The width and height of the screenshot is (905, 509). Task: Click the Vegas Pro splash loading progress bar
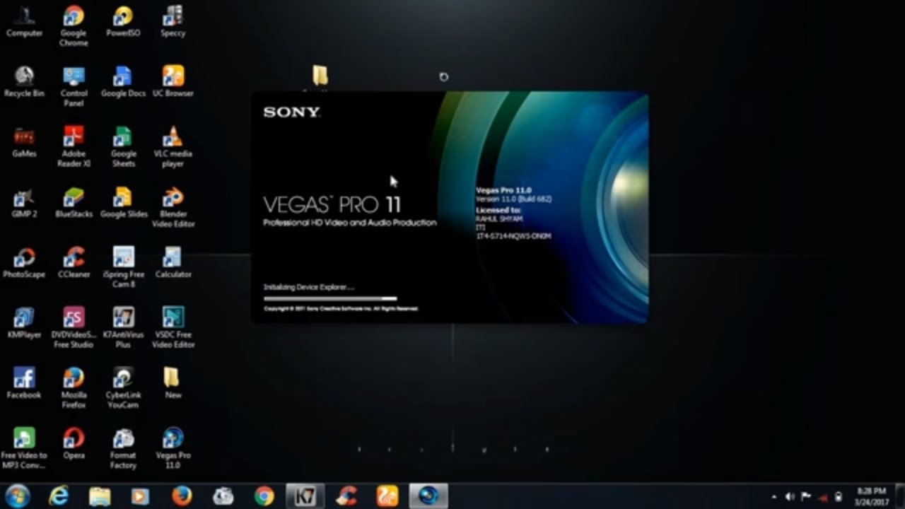click(330, 298)
